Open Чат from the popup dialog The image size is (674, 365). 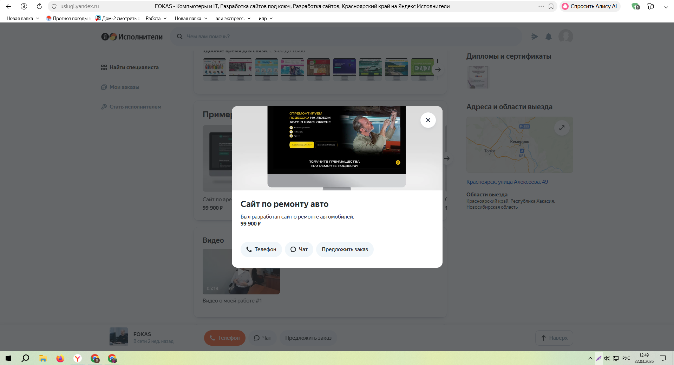(x=299, y=249)
